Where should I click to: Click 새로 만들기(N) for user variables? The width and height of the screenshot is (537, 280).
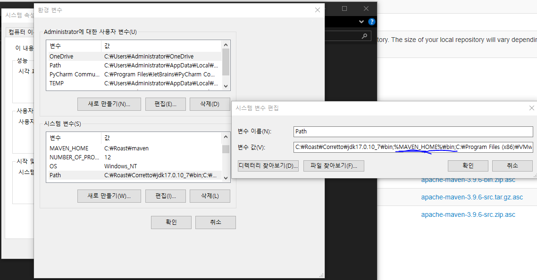pyautogui.click(x=109, y=104)
